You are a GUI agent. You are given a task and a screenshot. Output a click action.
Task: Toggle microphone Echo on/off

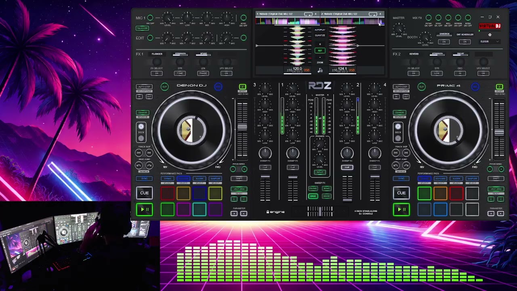244,18
